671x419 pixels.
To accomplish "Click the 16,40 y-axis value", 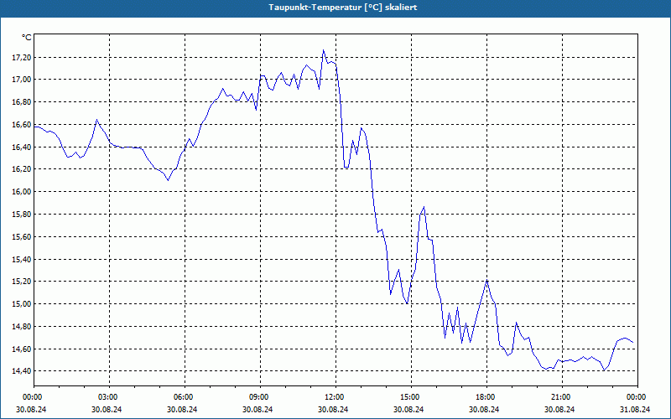I will coord(20,147).
